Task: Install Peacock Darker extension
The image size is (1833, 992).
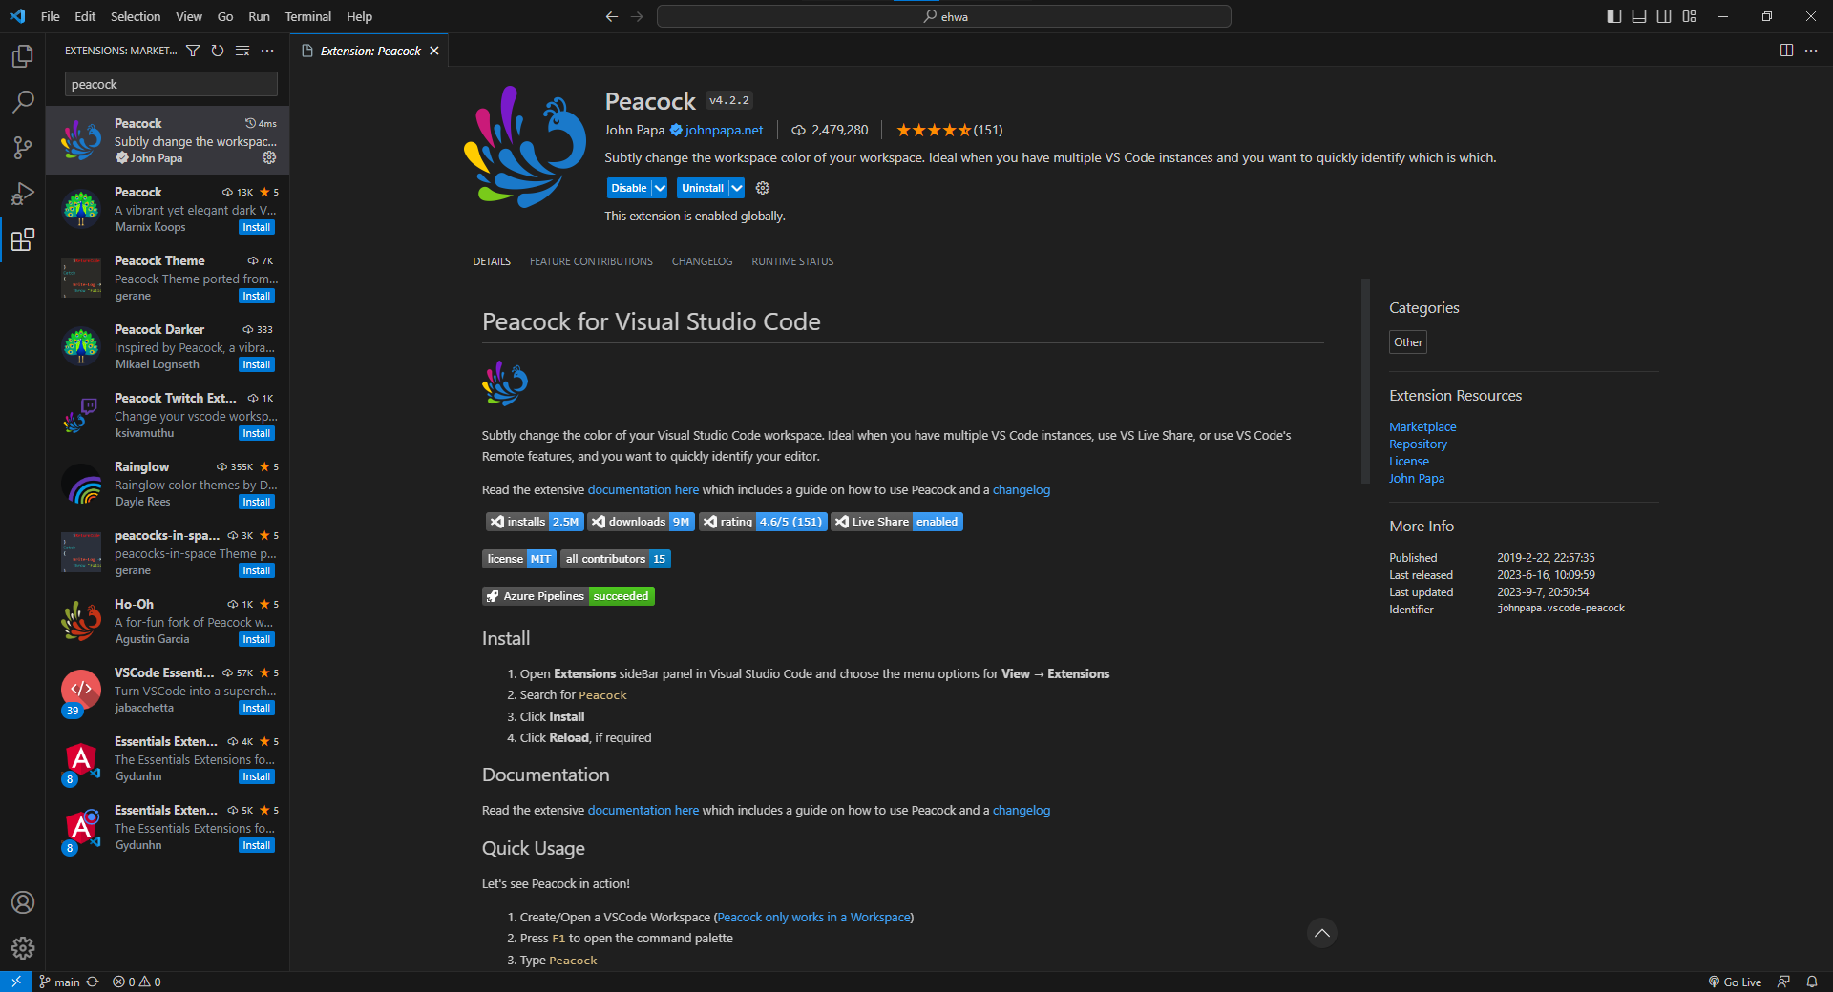Action: [257, 364]
